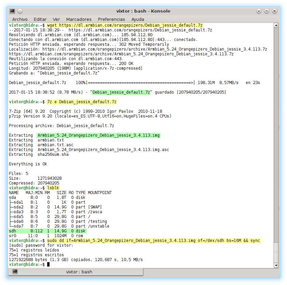
Task: Click the cursor at the last command prompt
Action: (x=49, y=264)
